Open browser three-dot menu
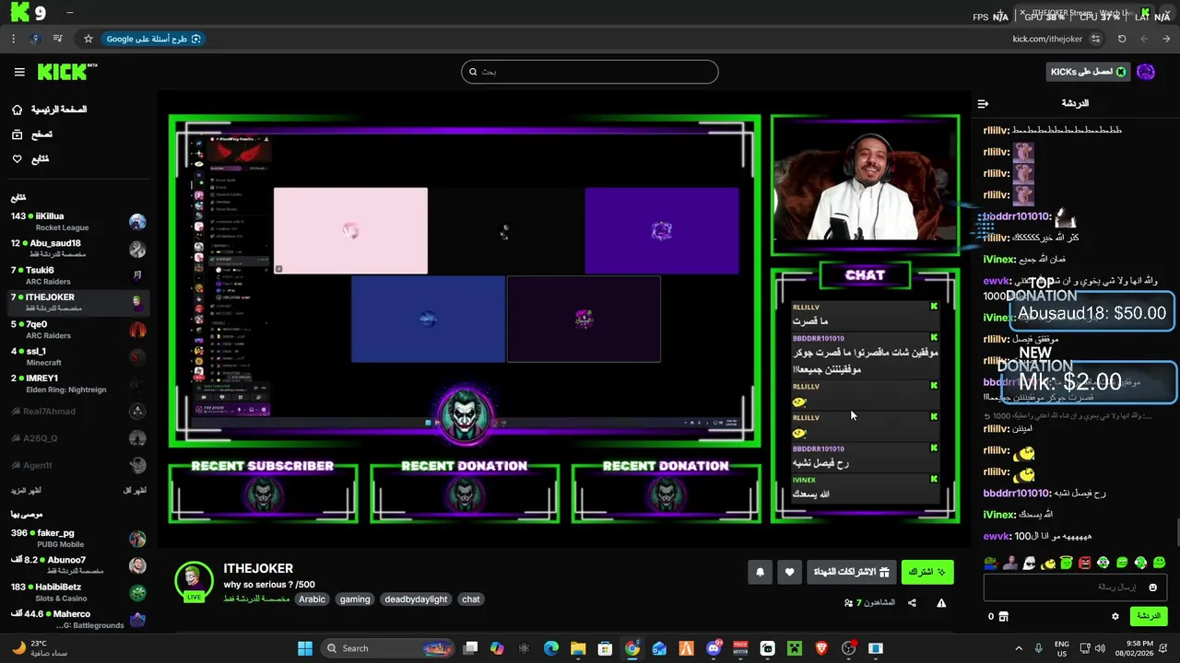Screen dimensions: 1180x663 pyautogui.click(x=13, y=39)
